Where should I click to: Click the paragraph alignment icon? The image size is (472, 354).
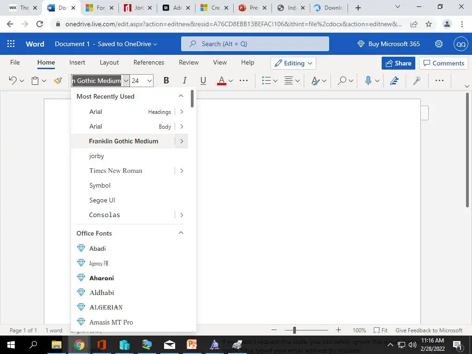pos(289,81)
